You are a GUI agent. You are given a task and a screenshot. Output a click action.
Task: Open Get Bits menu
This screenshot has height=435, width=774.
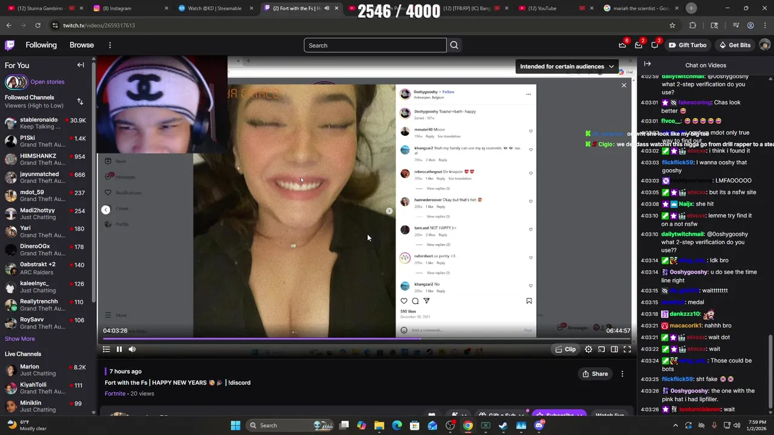[x=735, y=45]
